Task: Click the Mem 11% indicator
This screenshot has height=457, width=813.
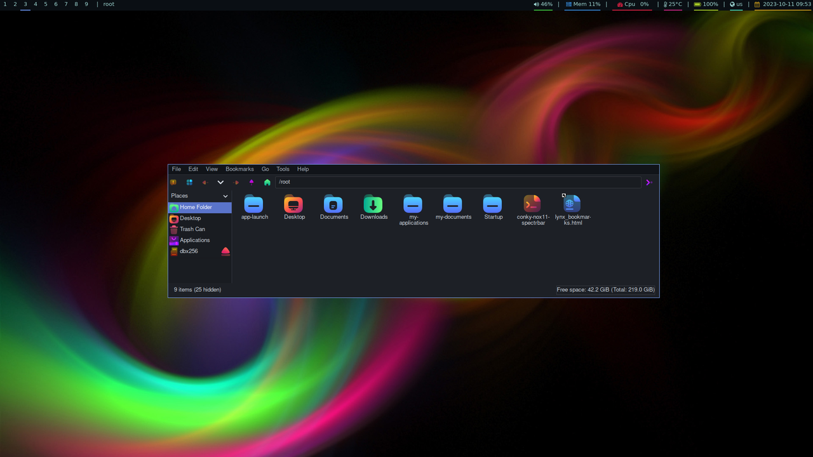Action: click(582, 4)
